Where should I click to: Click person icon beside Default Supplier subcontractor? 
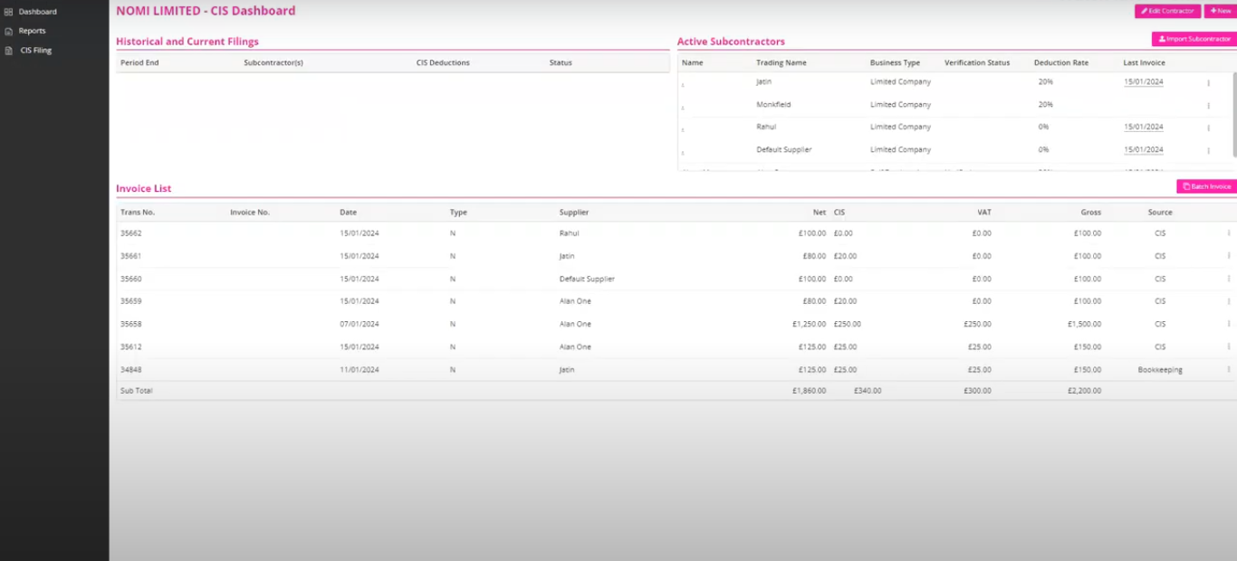pos(683,152)
